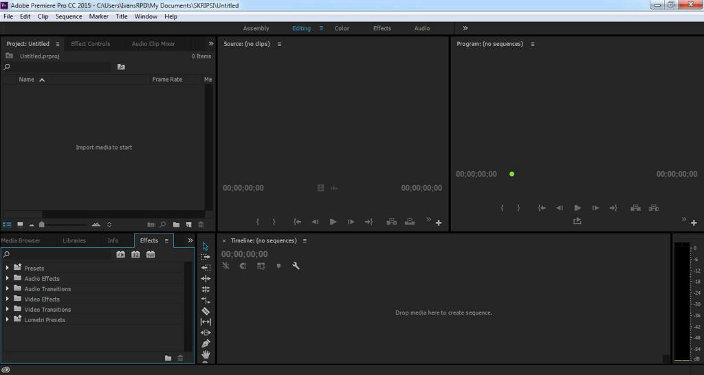704x375 pixels.
Task: Click Lift button in Program monitor
Action: [635, 207]
